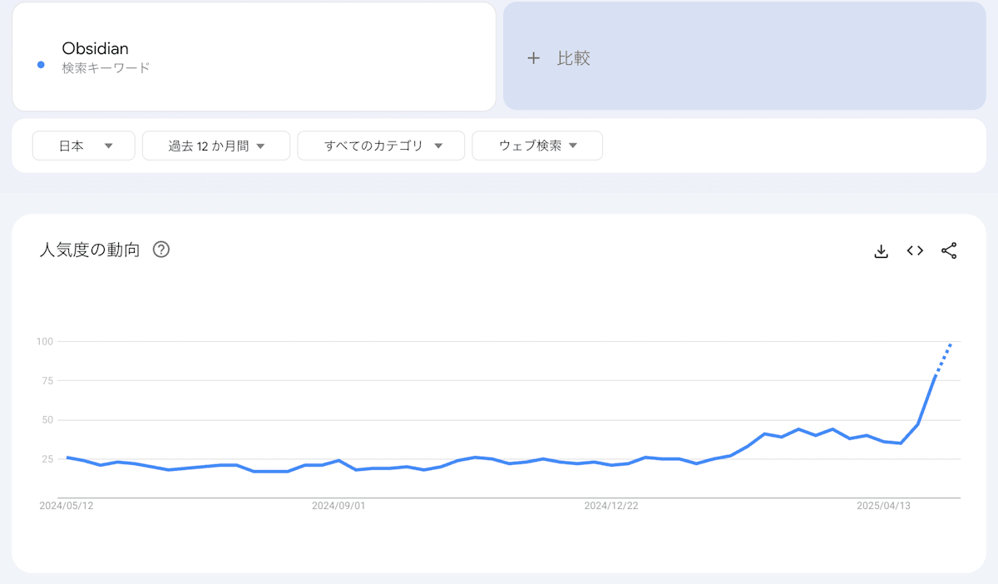This screenshot has height=584, width=998.
Task: Click the 2024/12/22 date axis label
Action: pyautogui.click(x=611, y=505)
